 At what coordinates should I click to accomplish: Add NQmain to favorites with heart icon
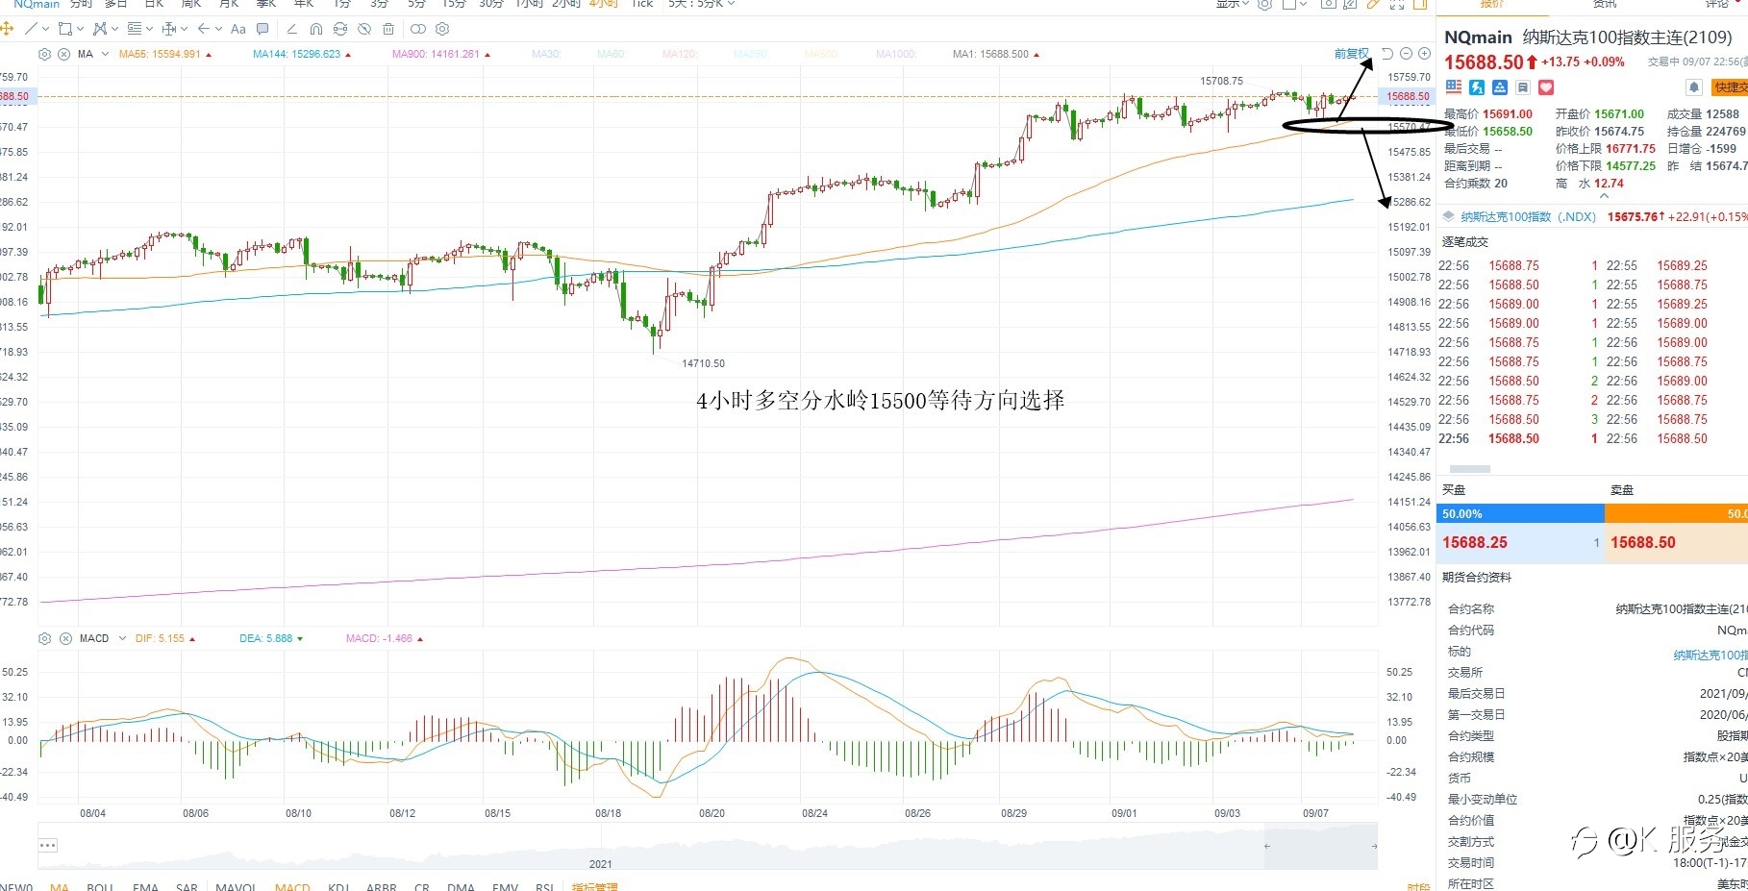(x=1546, y=87)
